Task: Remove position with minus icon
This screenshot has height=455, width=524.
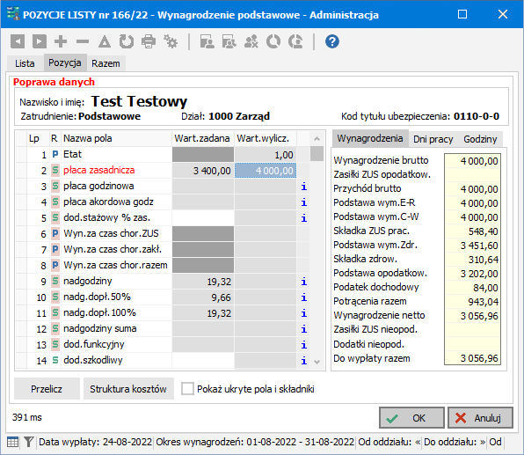Action: click(x=83, y=42)
